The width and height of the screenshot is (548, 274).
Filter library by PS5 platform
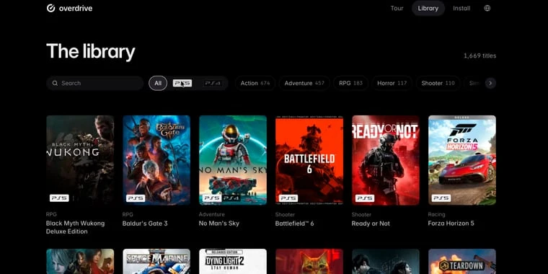click(x=182, y=83)
